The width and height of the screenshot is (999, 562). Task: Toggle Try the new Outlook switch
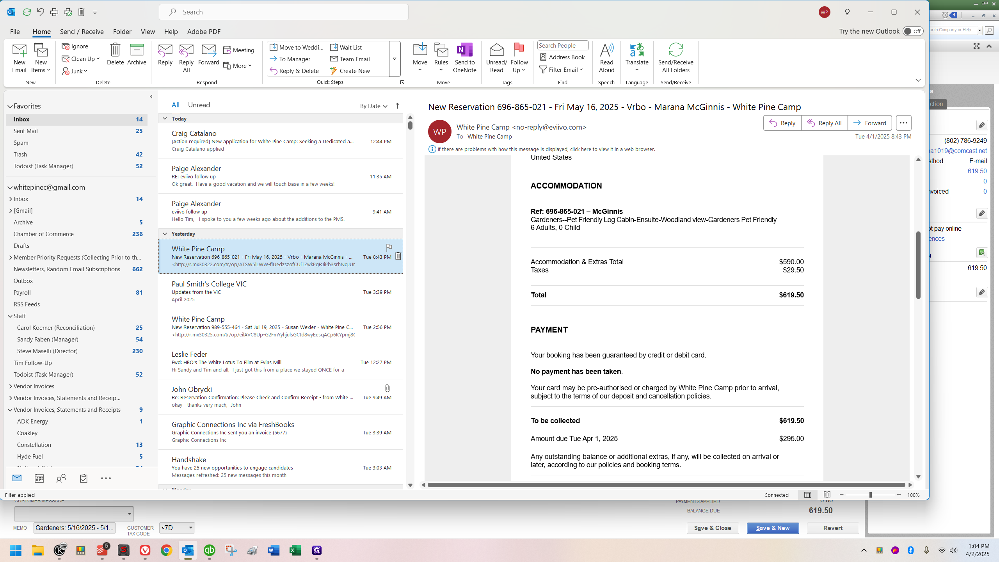[x=913, y=31]
